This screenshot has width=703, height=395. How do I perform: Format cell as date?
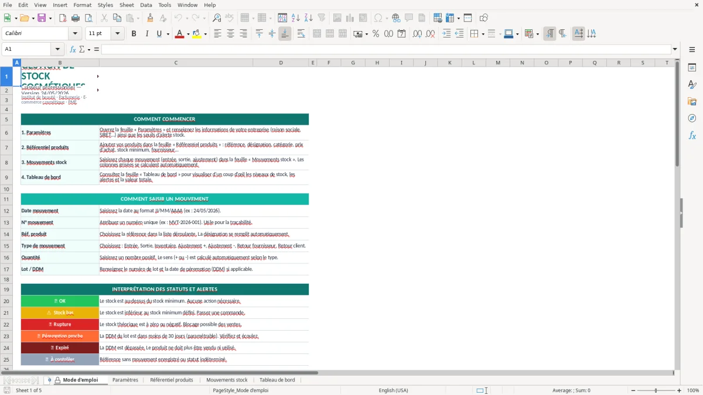[402, 34]
